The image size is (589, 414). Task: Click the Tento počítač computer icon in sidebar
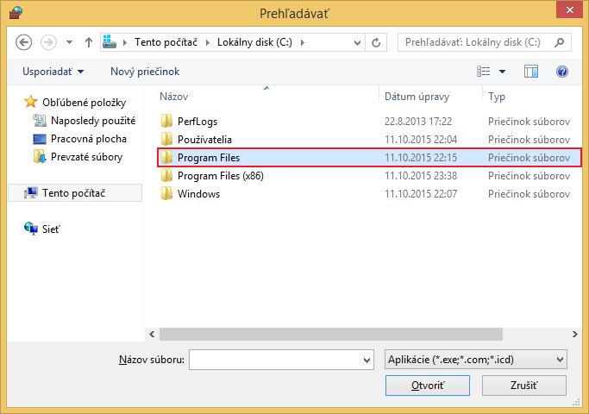click(31, 192)
